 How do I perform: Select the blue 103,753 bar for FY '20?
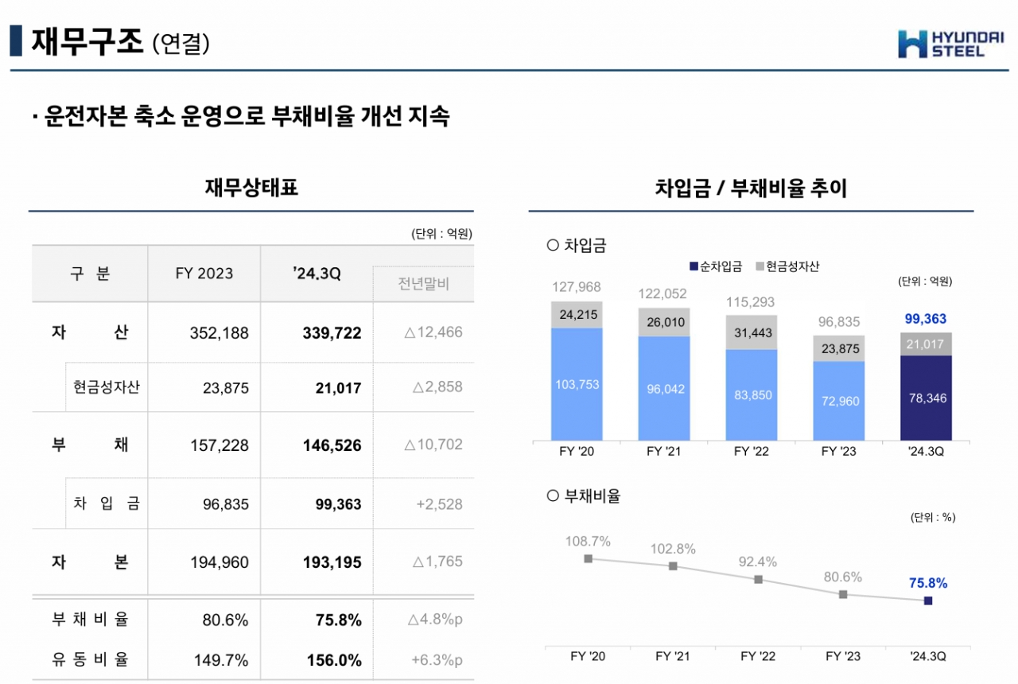coord(577,384)
